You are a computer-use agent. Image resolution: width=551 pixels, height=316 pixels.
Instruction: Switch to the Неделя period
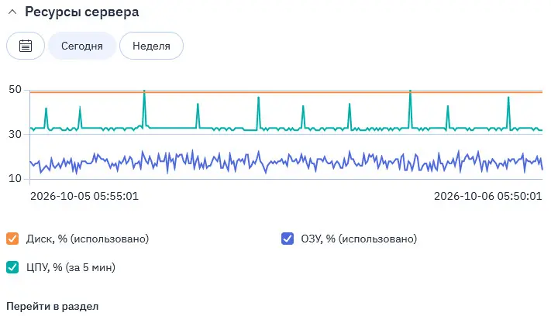point(151,46)
